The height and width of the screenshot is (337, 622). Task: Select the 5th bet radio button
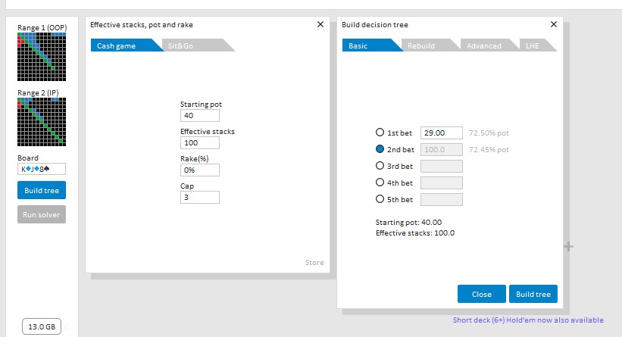[x=381, y=199]
